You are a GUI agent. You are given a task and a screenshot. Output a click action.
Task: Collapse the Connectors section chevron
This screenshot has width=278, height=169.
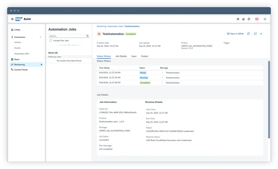pyautogui.click(x=40, y=37)
